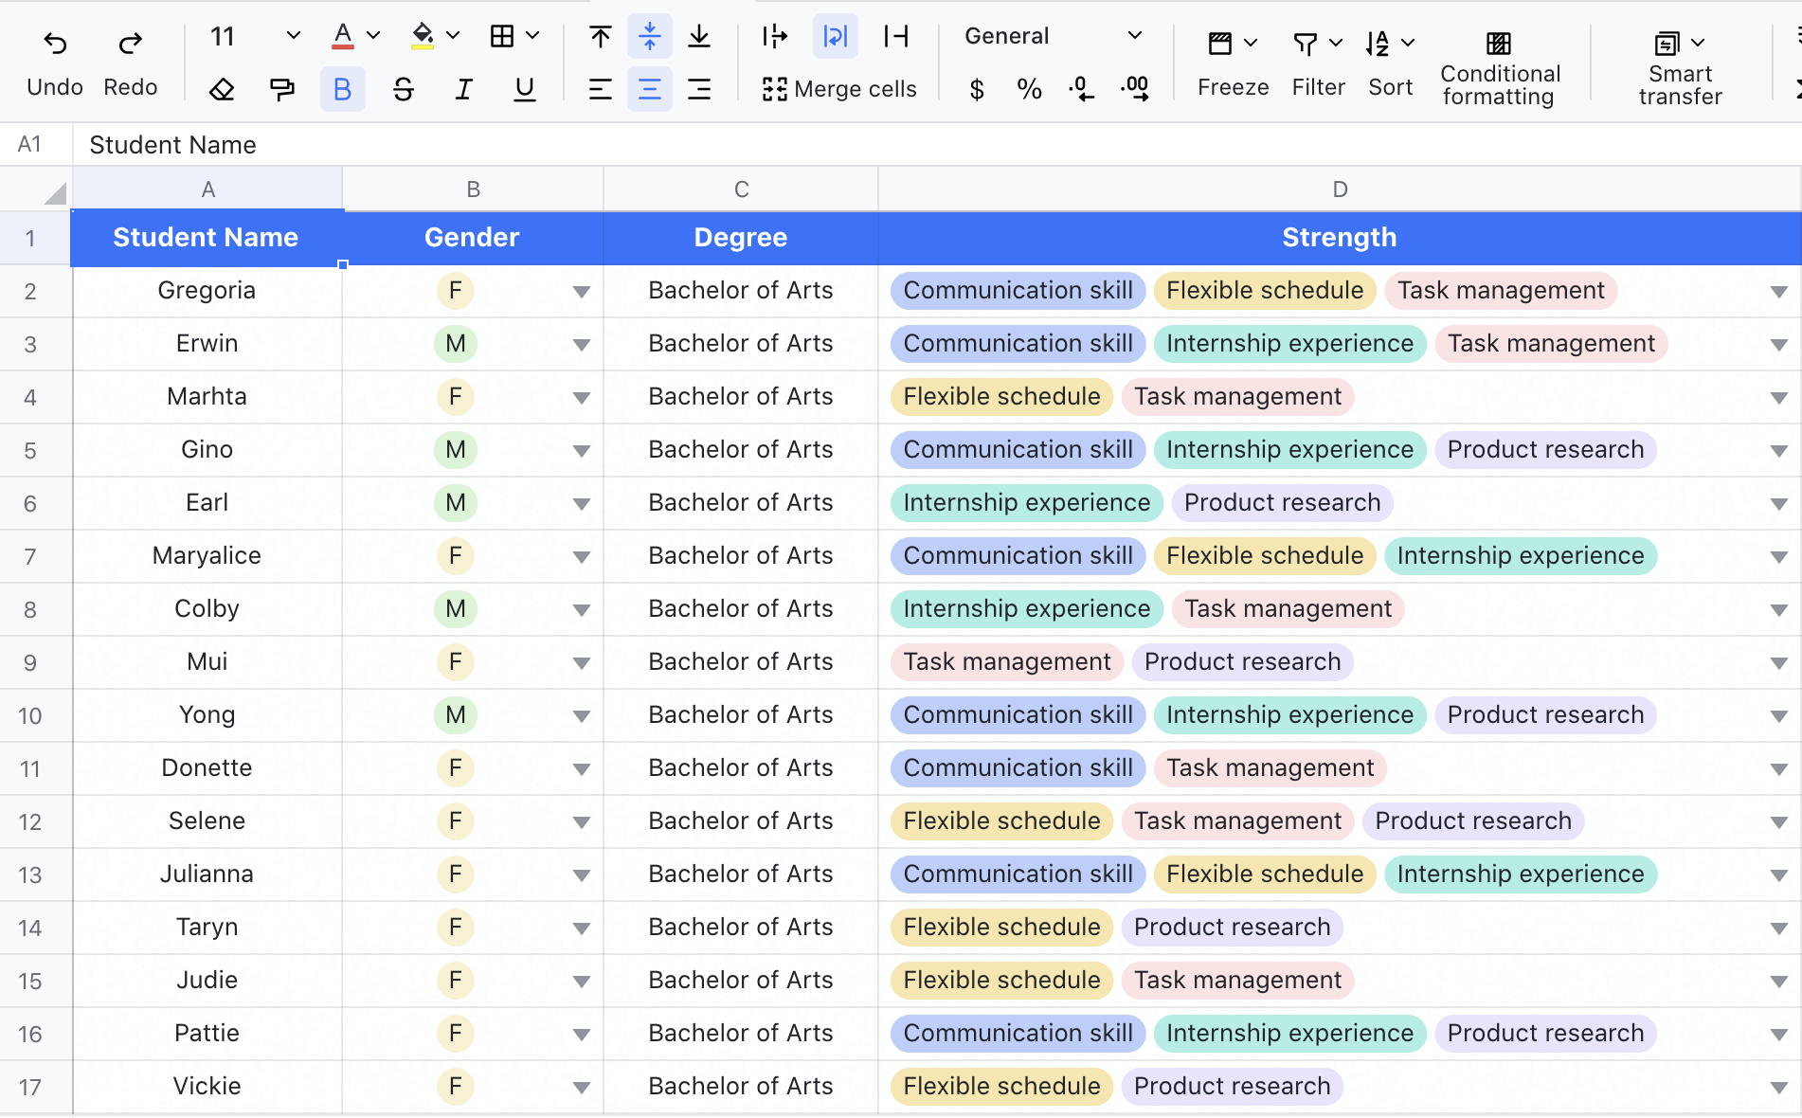
Task: Enable strikethrough formatting
Action: (x=403, y=89)
